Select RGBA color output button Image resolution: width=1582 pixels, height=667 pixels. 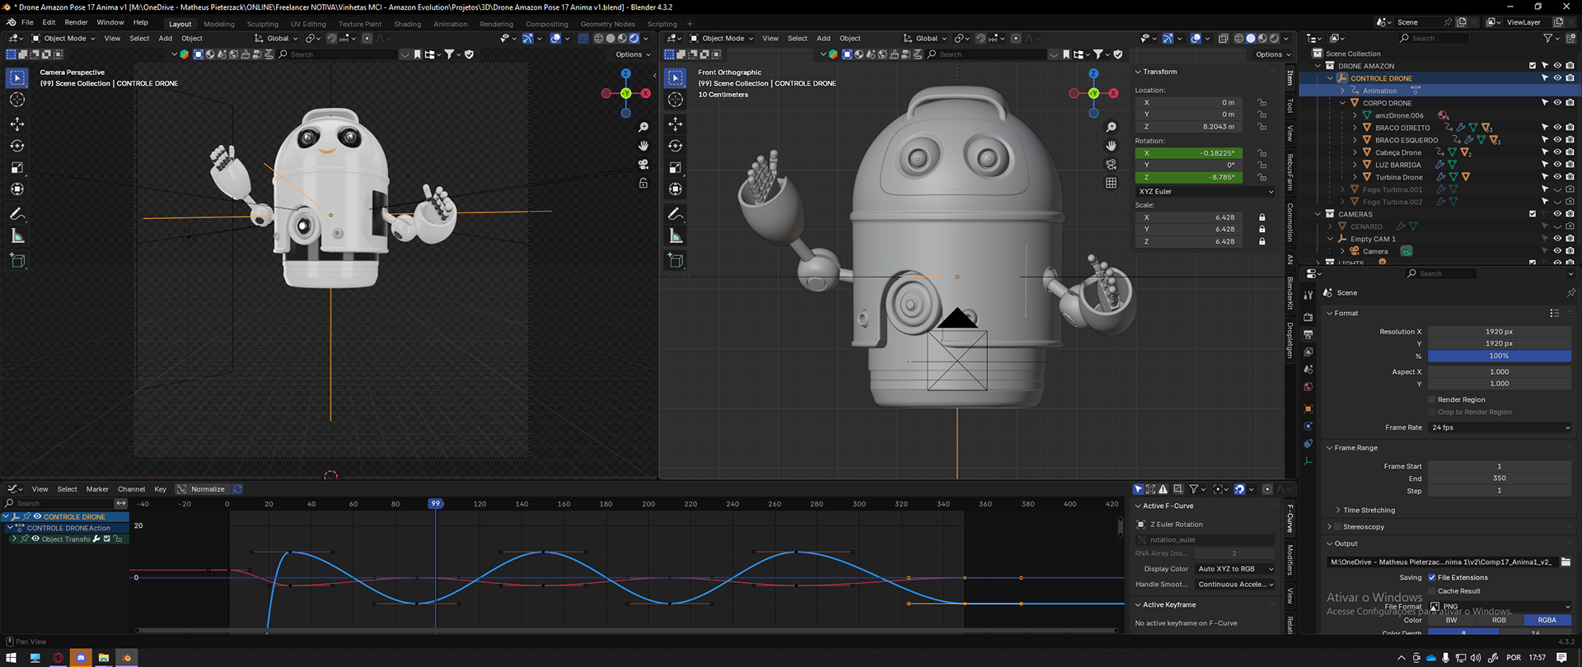click(1547, 620)
